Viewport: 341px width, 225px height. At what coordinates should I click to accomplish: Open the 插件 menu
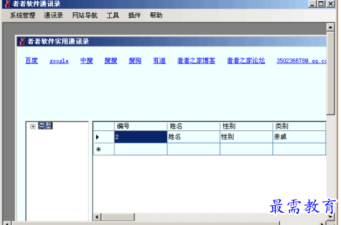pos(134,15)
